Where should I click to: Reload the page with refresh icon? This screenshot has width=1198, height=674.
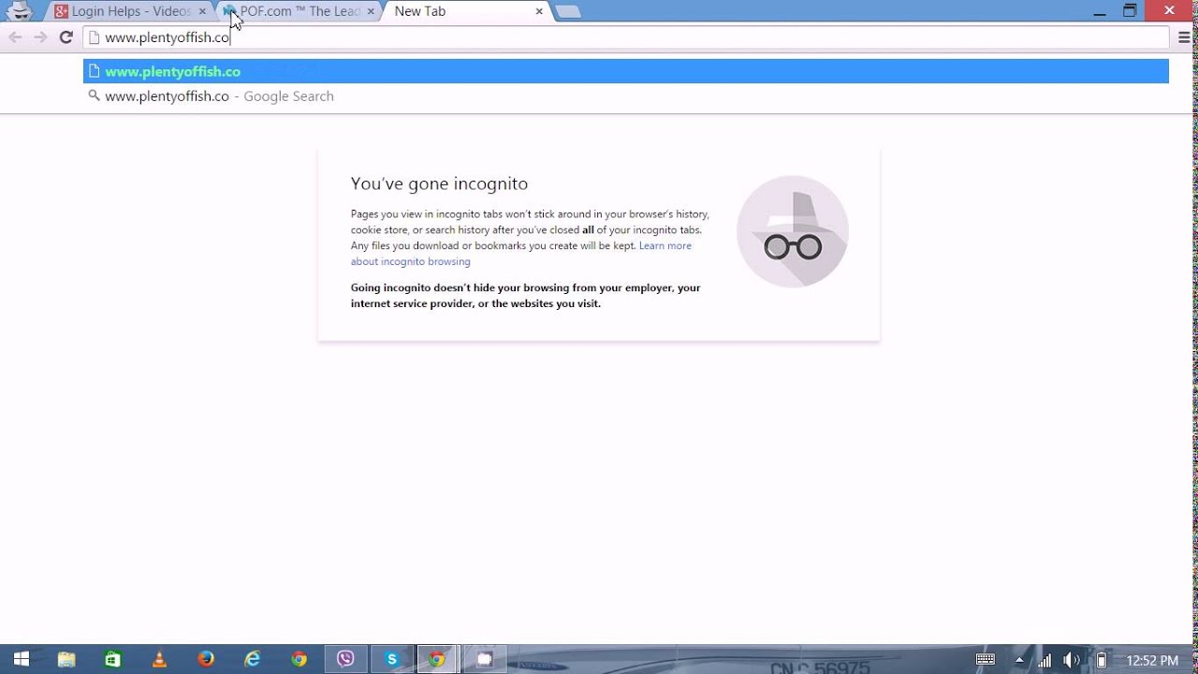point(66,37)
